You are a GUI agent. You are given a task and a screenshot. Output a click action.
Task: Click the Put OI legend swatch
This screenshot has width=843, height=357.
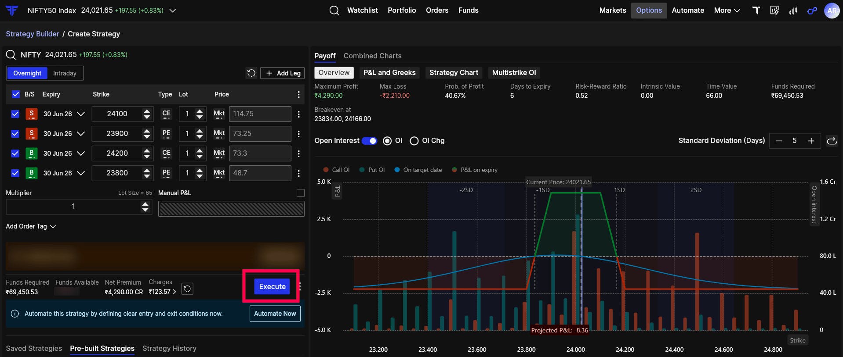[362, 170]
